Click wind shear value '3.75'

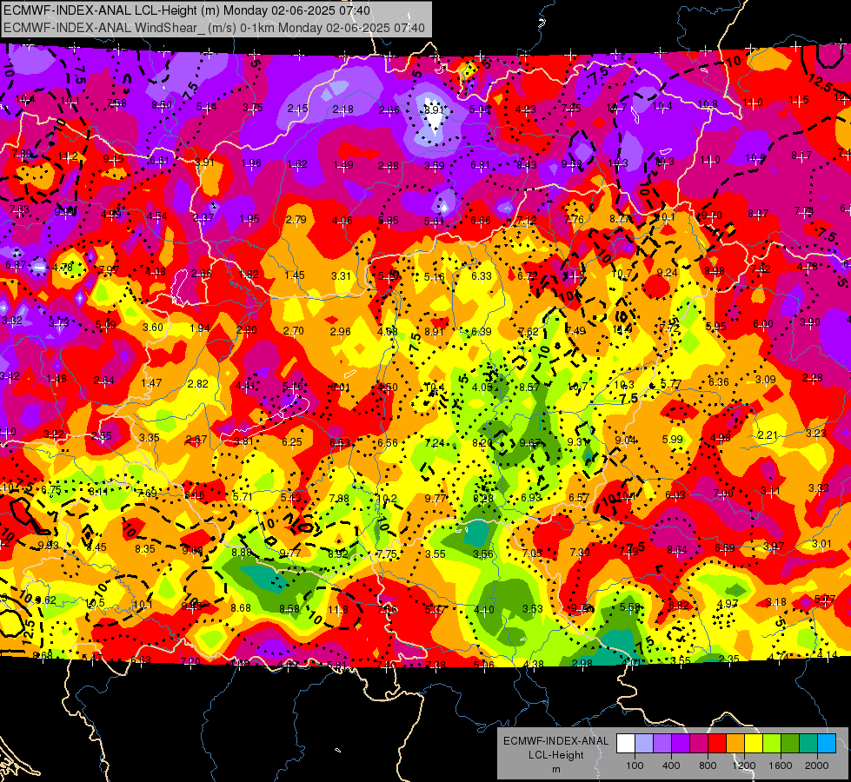tap(253, 108)
